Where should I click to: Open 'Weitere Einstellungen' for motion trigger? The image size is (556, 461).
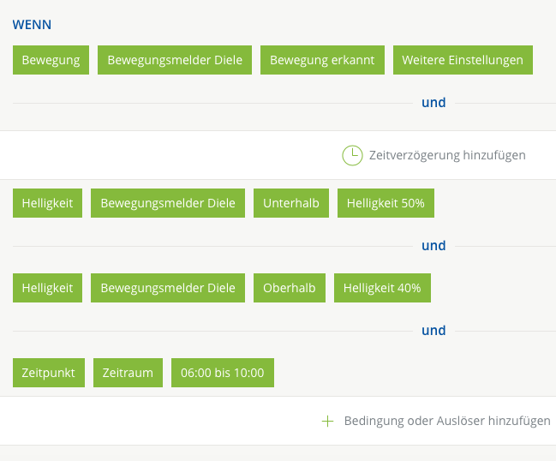pos(463,60)
